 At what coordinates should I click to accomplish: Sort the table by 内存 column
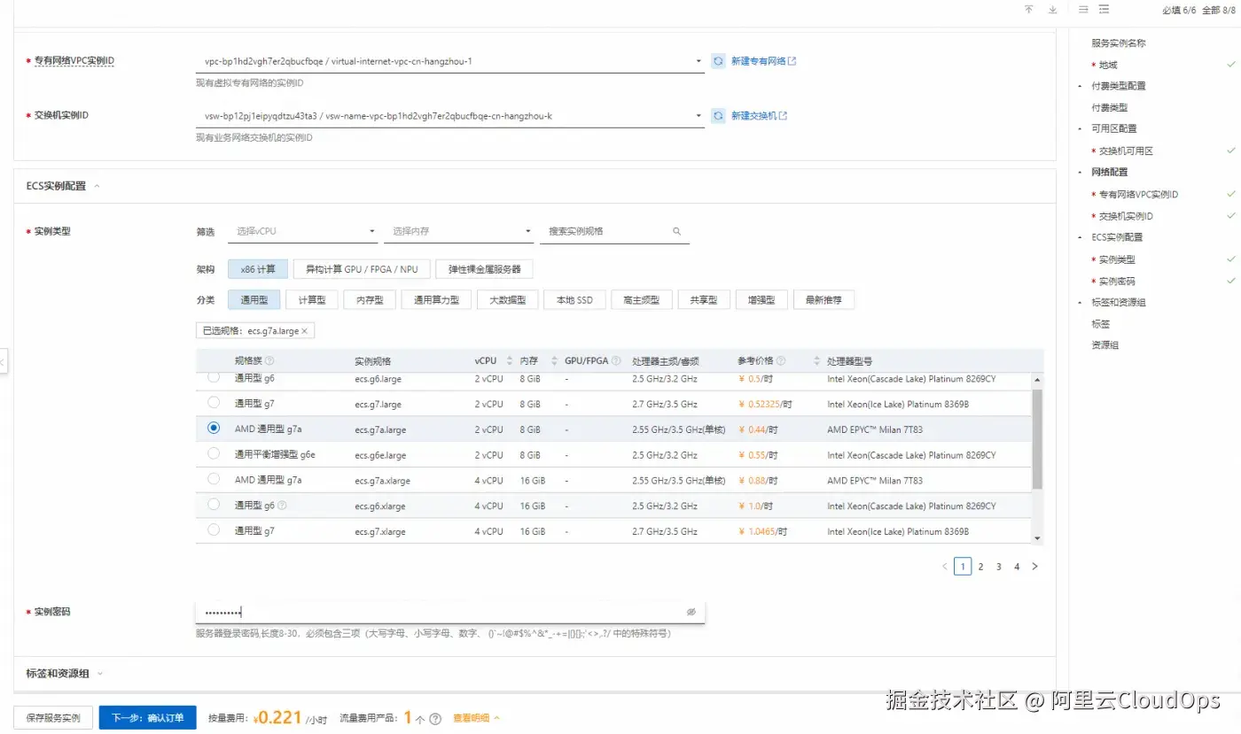point(554,361)
